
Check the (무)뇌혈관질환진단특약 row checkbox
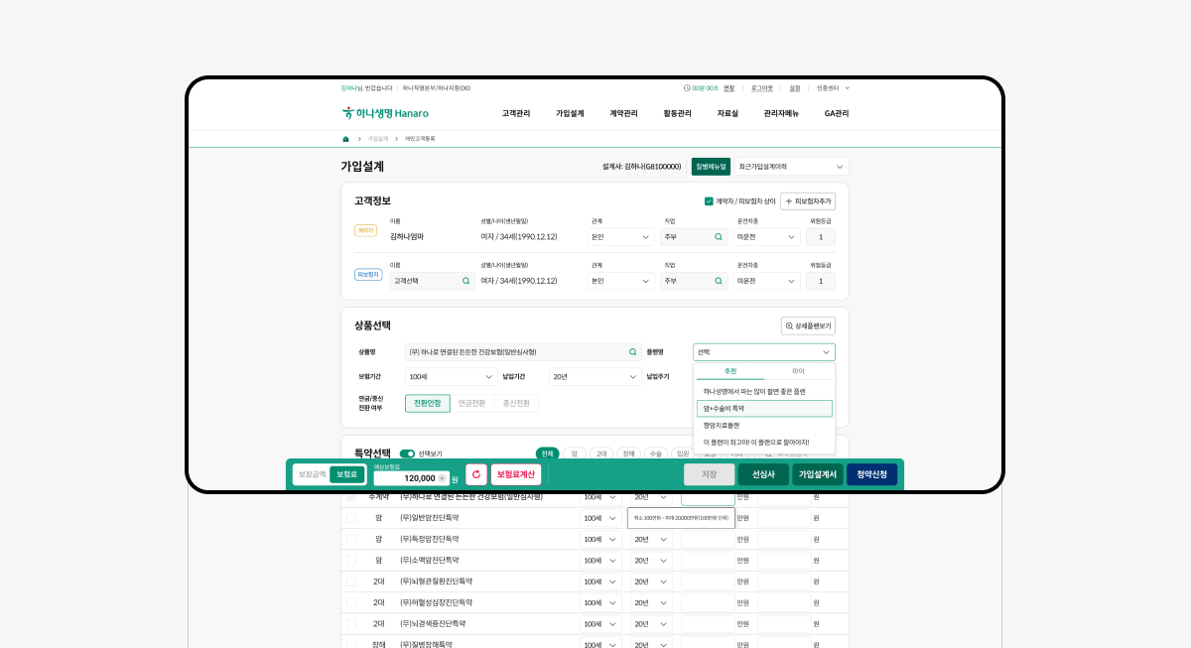350,582
